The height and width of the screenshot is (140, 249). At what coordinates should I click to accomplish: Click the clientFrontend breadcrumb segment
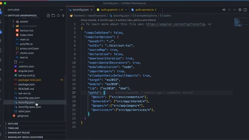click(x=96, y=16)
